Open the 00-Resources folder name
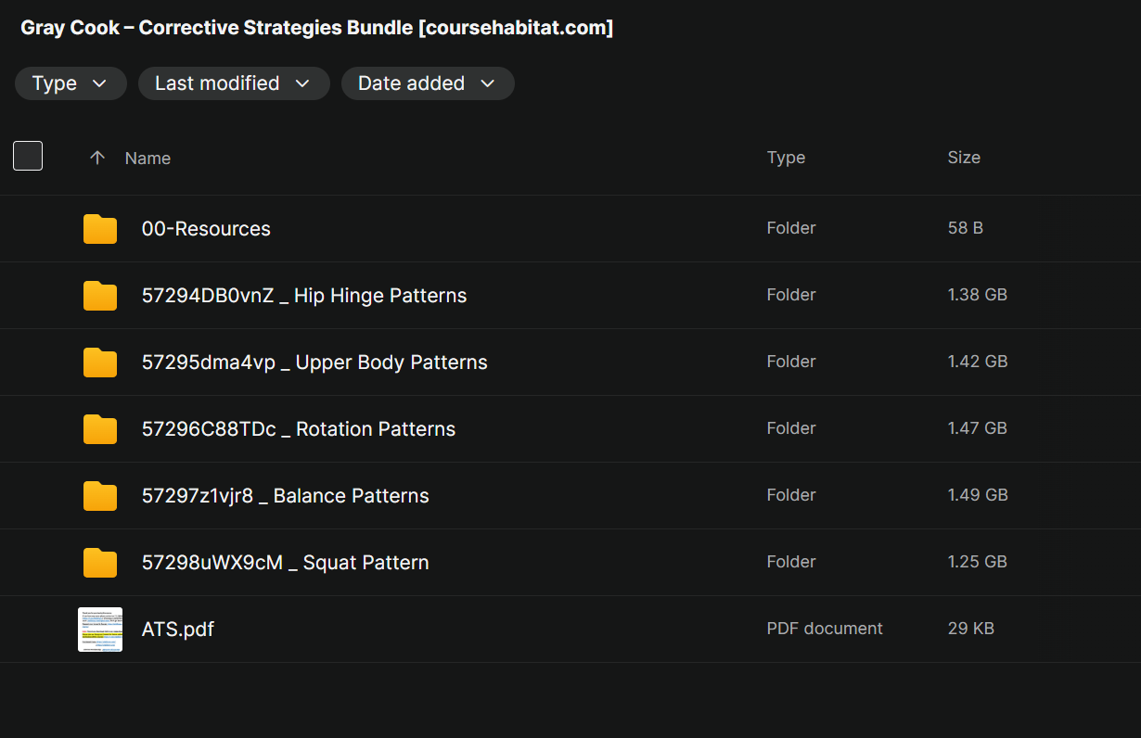Viewport: 1141px width, 738px height. pyautogui.click(x=206, y=229)
